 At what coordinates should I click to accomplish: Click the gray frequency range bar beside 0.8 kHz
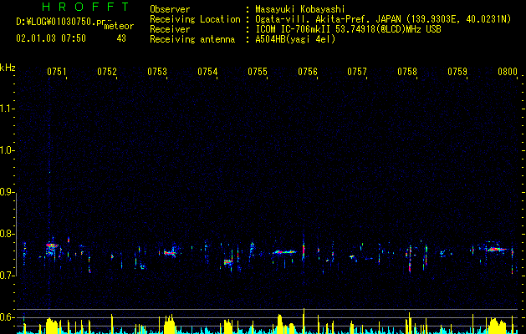[x=17, y=235]
